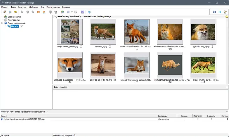The width and height of the screenshot is (229, 137).
Task: Click the Facebook icon
Action: pyautogui.click(x=214, y=12)
